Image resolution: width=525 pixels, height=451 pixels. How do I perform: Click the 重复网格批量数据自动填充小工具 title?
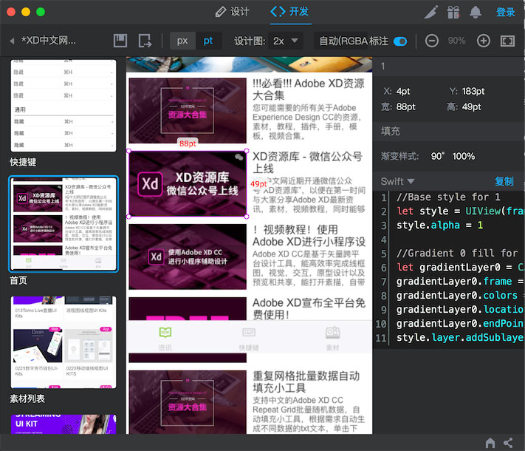[x=306, y=382]
